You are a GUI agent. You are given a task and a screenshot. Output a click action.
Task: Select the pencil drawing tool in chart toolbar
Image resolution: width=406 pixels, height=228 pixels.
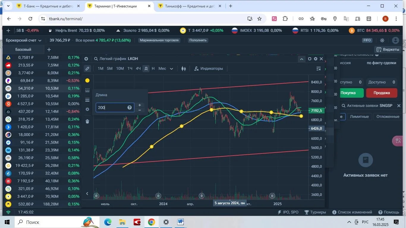(x=87, y=69)
